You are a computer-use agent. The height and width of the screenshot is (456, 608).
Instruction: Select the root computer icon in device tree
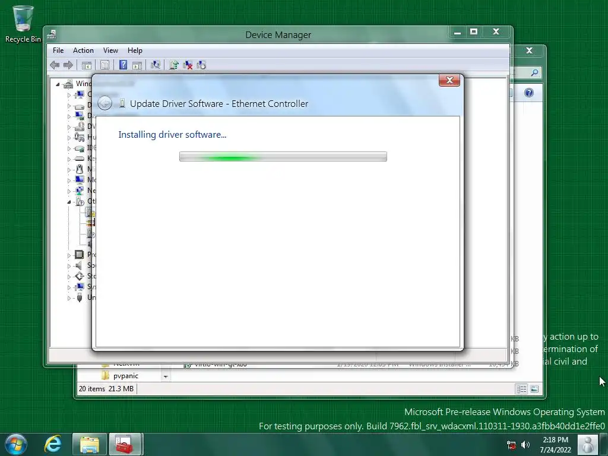pyautogui.click(x=69, y=83)
